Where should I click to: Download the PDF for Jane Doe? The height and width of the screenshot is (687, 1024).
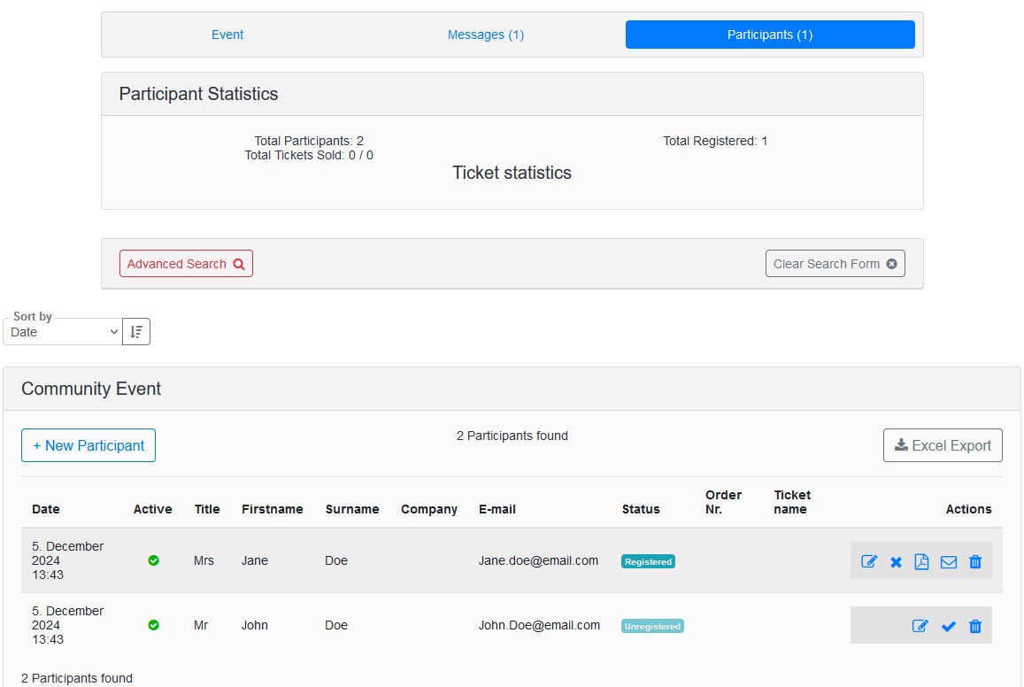pos(921,561)
